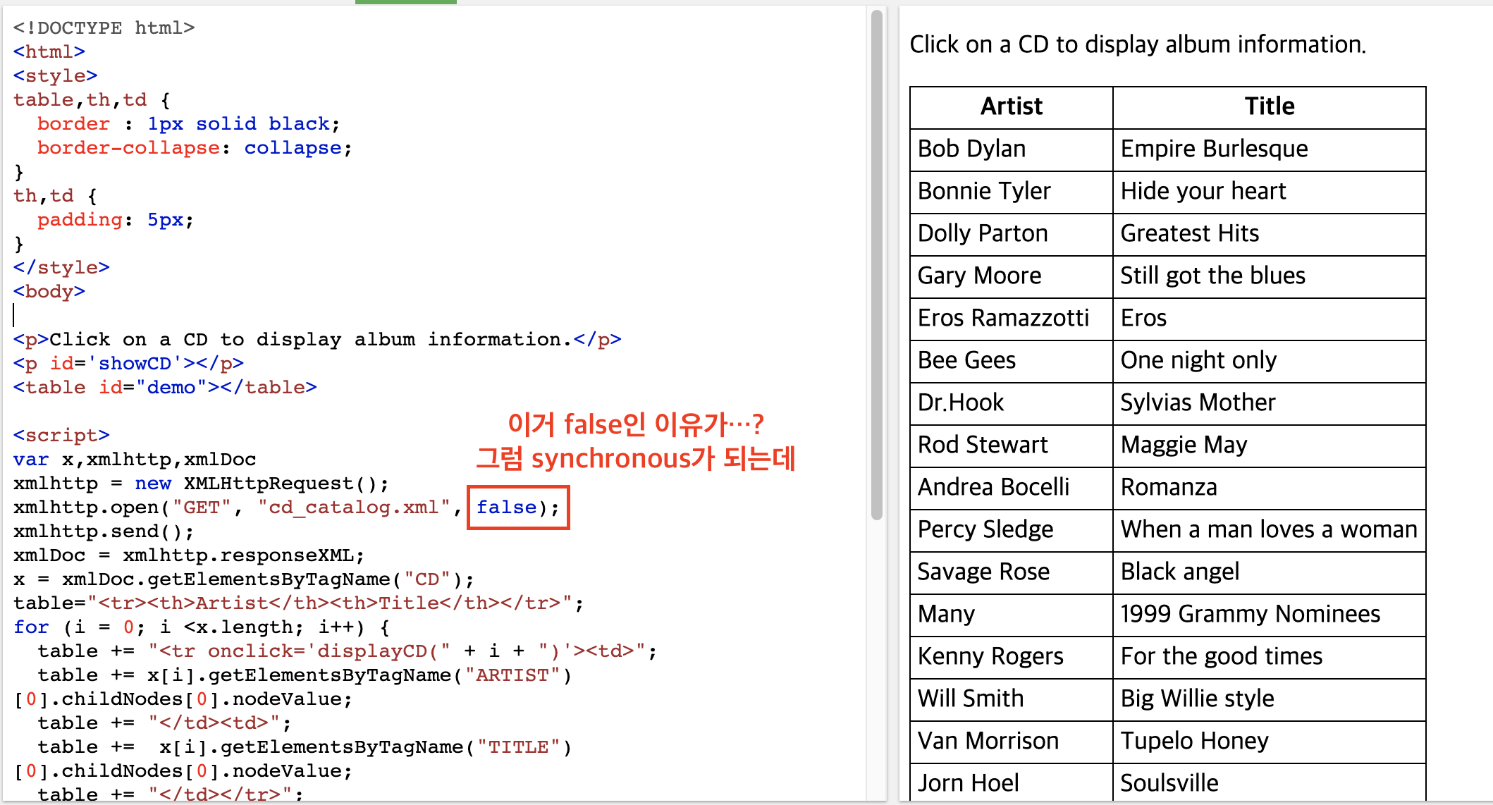Click the Bob Dylan table row
This screenshot has height=805, width=1493.
click(971, 149)
